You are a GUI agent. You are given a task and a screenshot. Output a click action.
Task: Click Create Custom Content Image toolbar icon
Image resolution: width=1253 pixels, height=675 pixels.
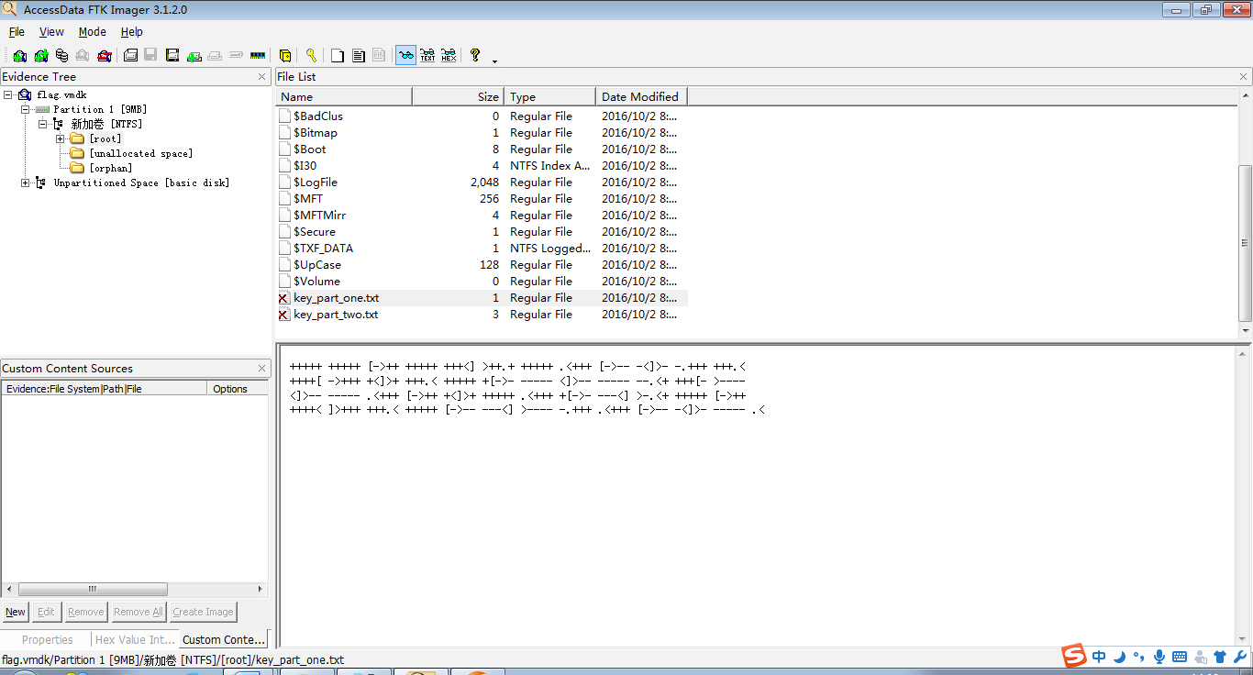coord(215,55)
